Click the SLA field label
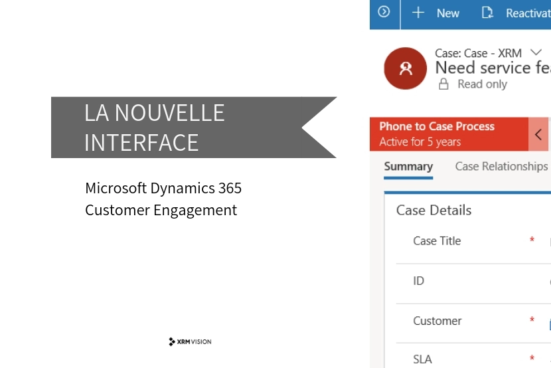This screenshot has height=368, width=551. pos(422,359)
